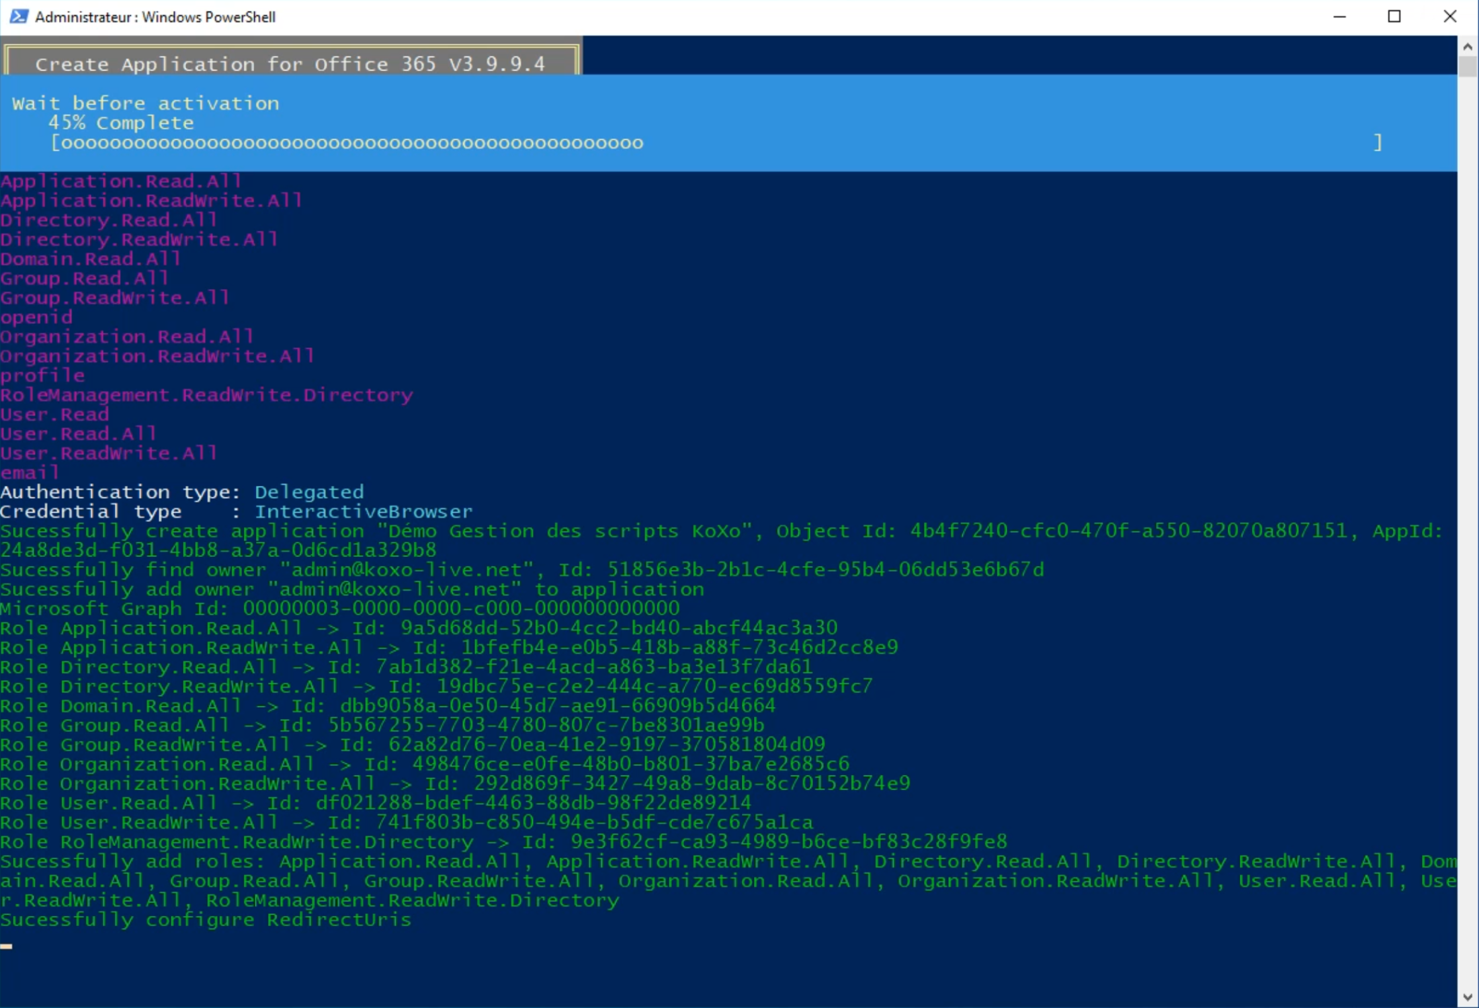
Task: Click the magenta 'User.Read' line
Action: click(54, 415)
